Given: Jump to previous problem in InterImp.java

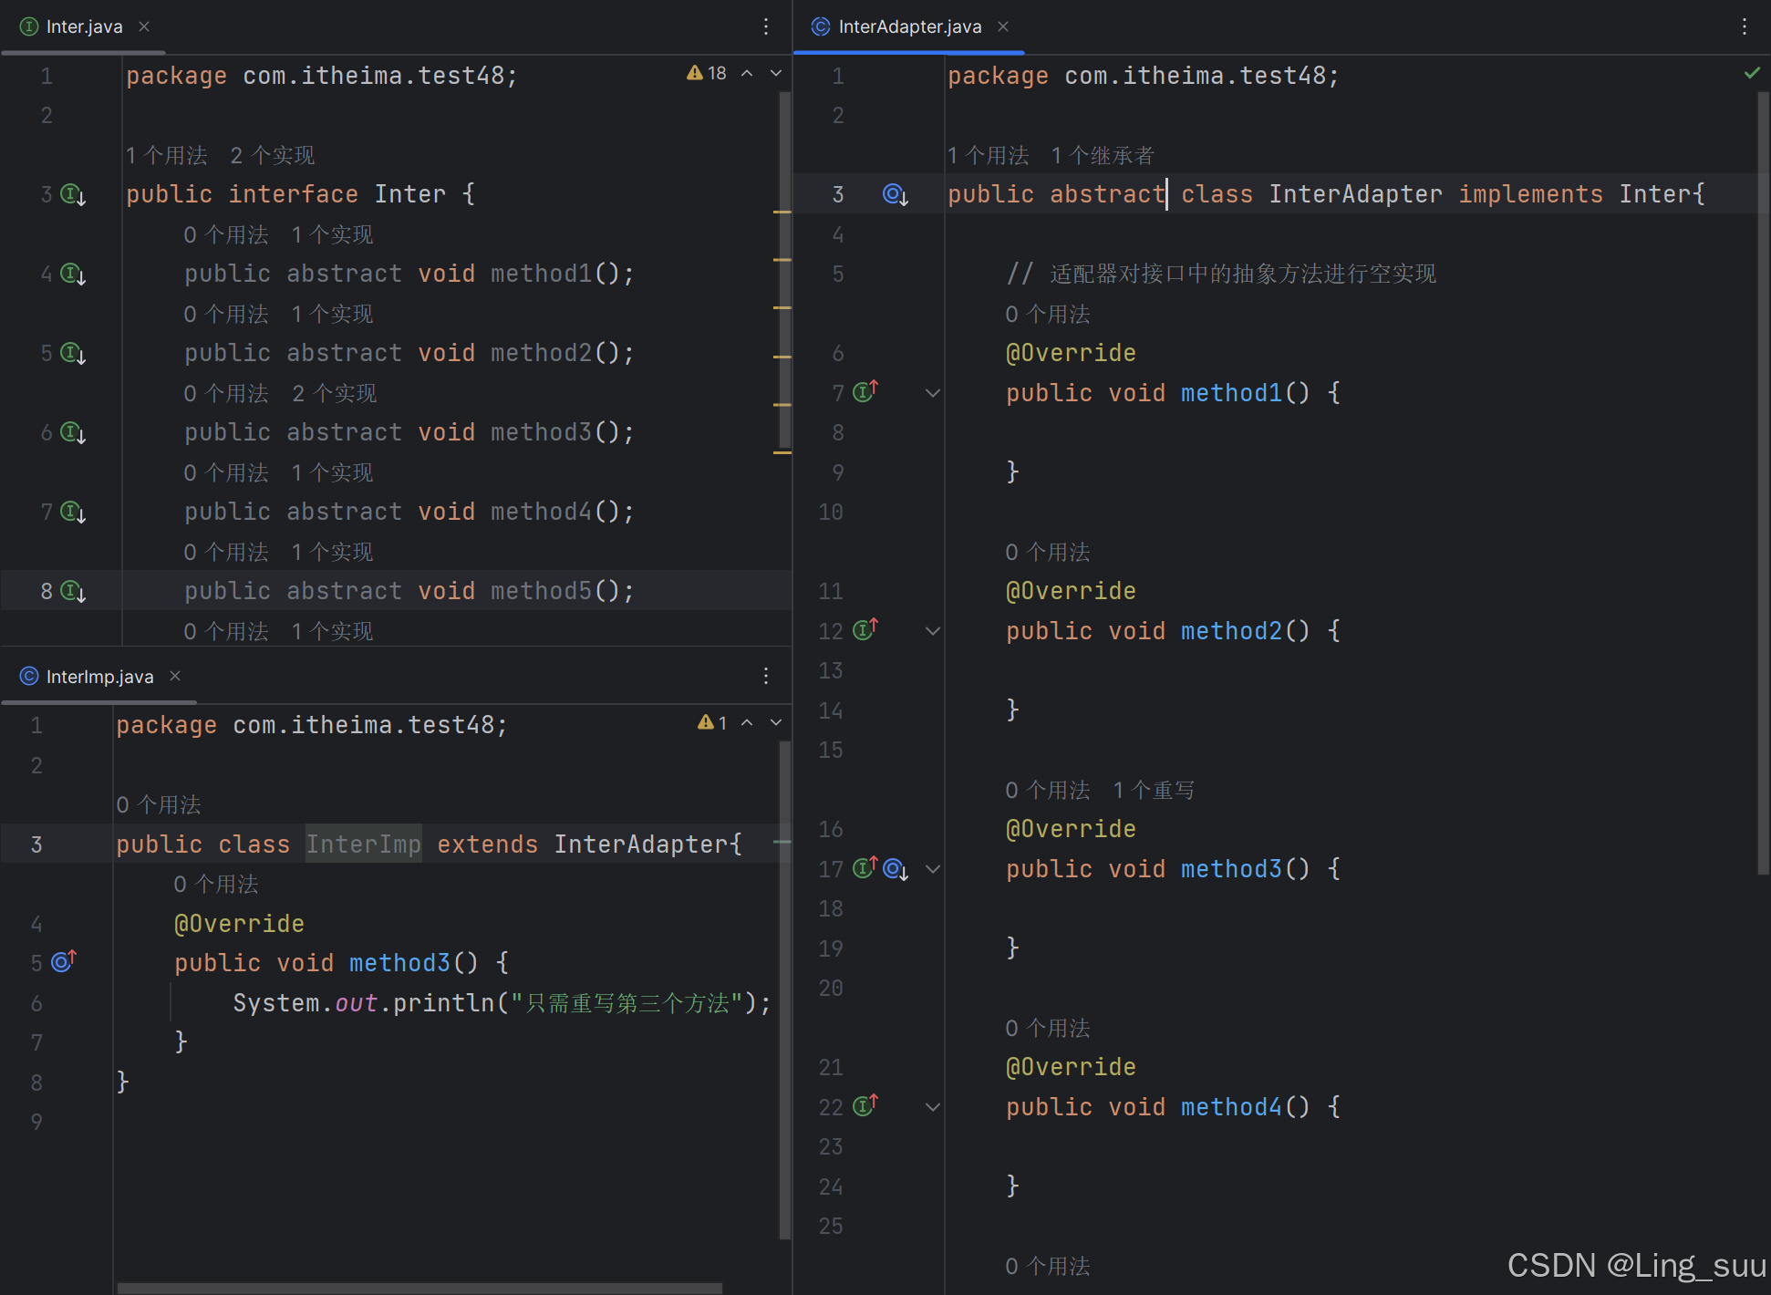Looking at the screenshot, I should 747,722.
